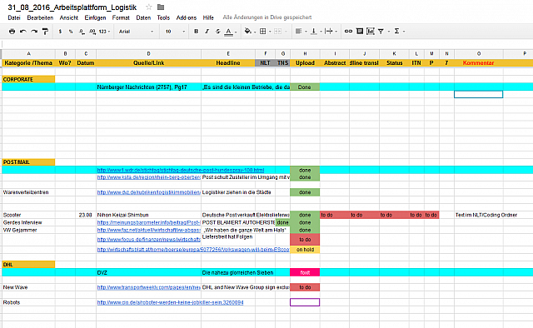Select the Kommentar header cell
Viewport: 533px width, 328px height.
pyautogui.click(x=479, y=63)
